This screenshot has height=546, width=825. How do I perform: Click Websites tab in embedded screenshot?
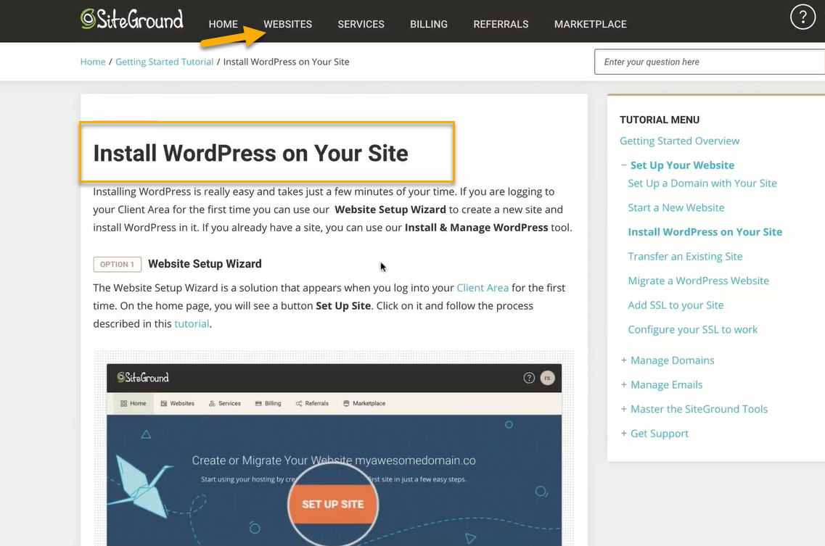[x=177, y=403]
